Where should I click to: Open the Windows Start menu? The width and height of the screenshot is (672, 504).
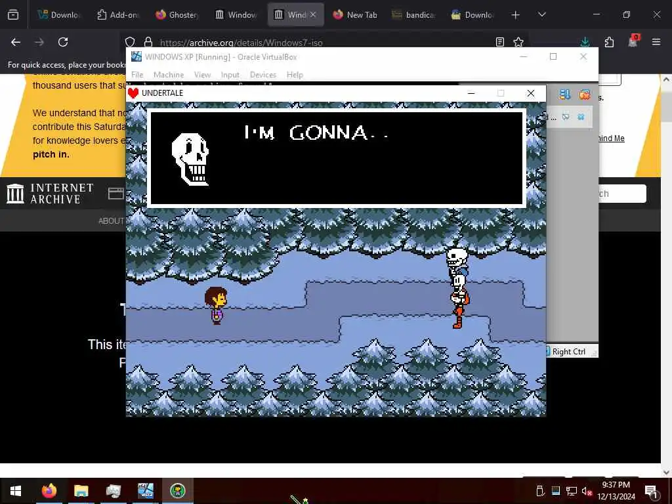point(16,491)
